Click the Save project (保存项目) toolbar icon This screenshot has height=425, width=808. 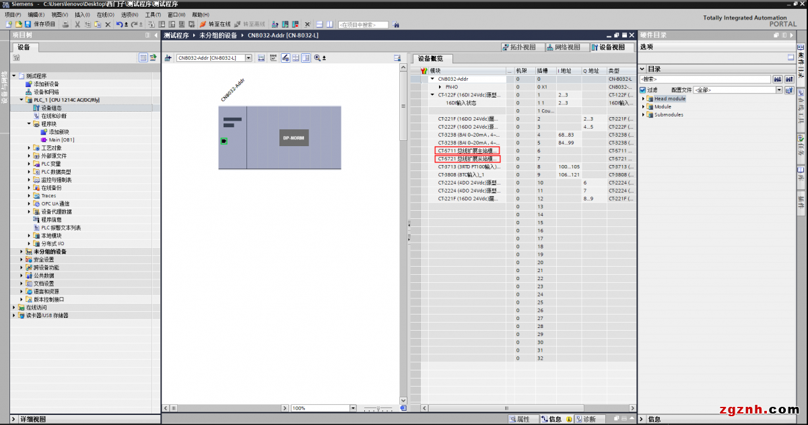28,24
